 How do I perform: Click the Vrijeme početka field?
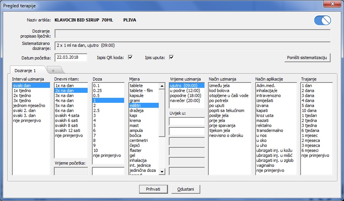point(71,171)
